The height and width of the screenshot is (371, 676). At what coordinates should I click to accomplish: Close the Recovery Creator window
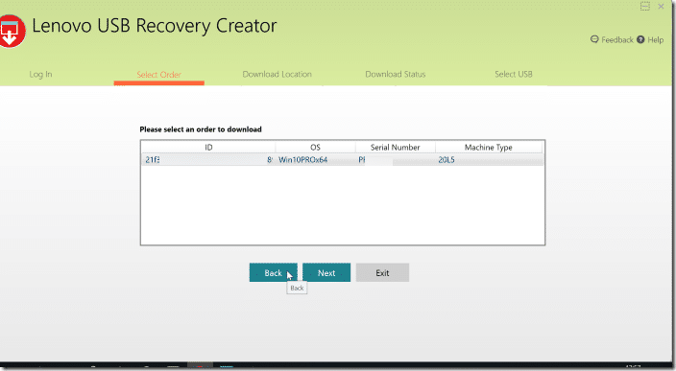click(661, 6)
